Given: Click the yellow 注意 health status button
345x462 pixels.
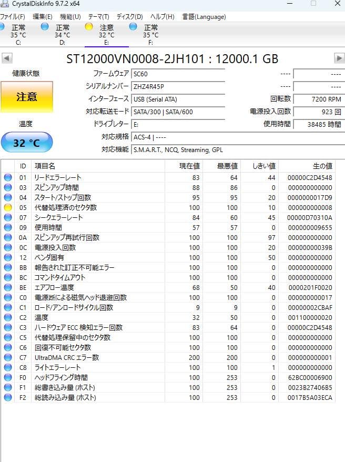Looking at the screenshot, I should (27, 97).
